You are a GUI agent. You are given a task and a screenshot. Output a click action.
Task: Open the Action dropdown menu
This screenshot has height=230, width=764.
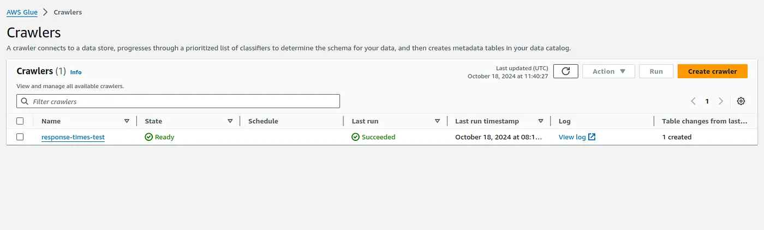[608, 71]
